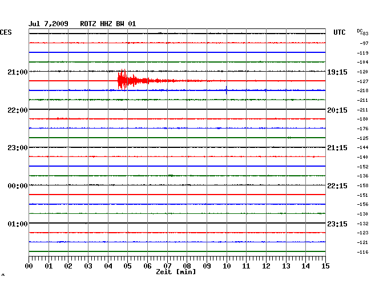Image resolution: width=371 pixels, height=281 pixels.
Task: Click the Zeit [min] axis title
Action: coord(176,272)
